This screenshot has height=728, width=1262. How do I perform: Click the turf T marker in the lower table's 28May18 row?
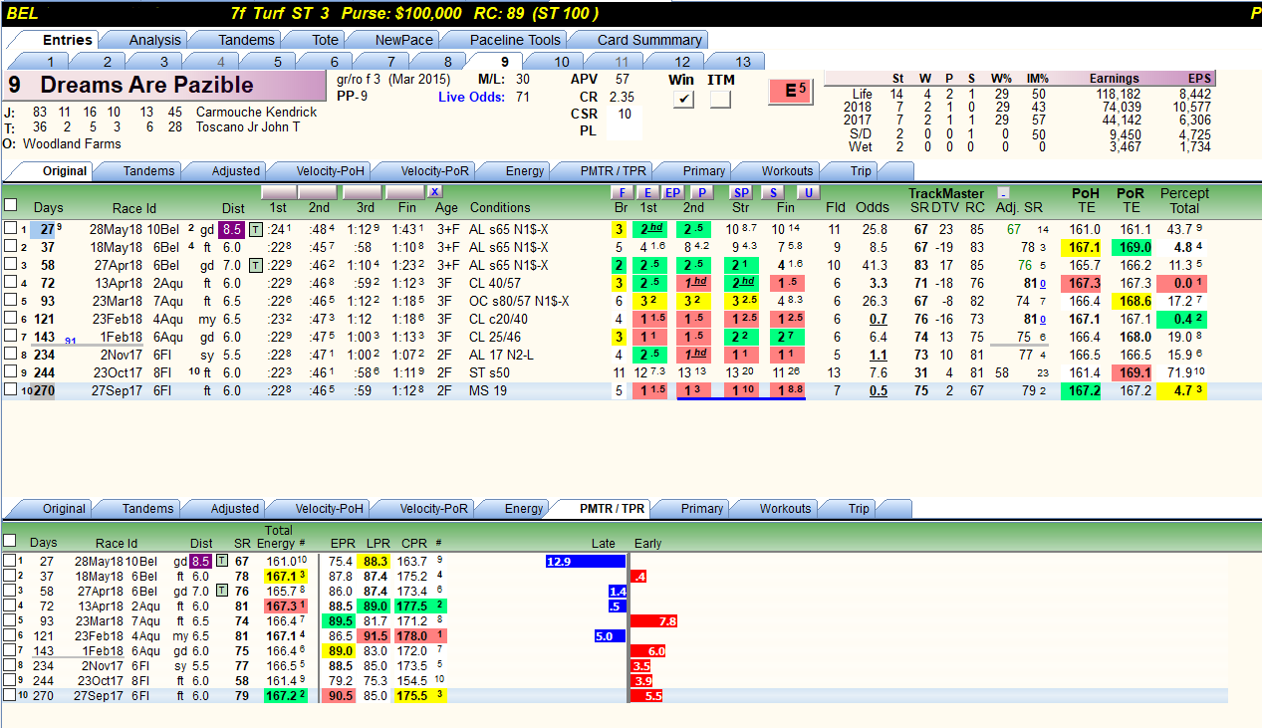[x=222, y=561]
